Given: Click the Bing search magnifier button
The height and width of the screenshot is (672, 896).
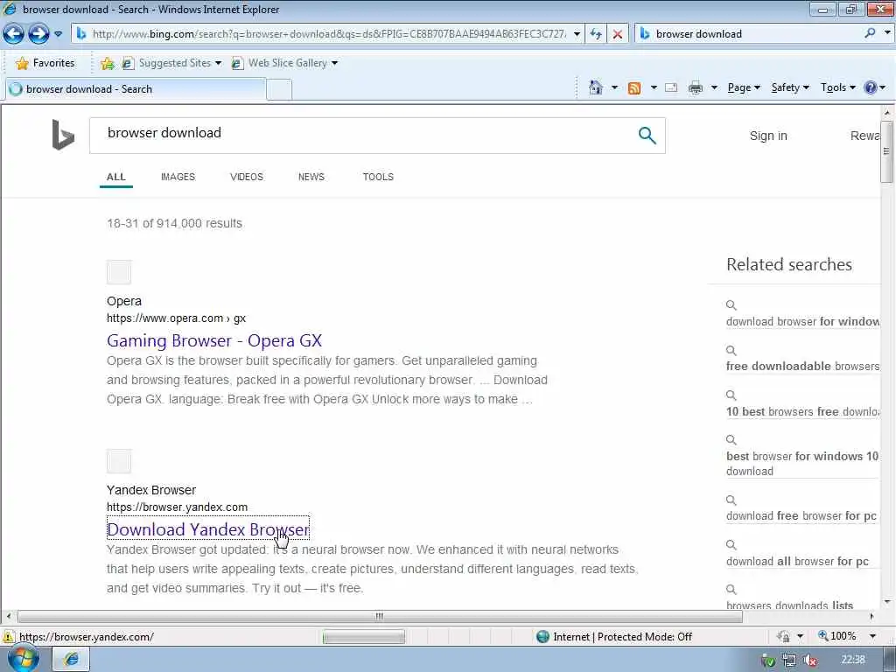Looking at the screenshot, I should click(x=647, y=136).
